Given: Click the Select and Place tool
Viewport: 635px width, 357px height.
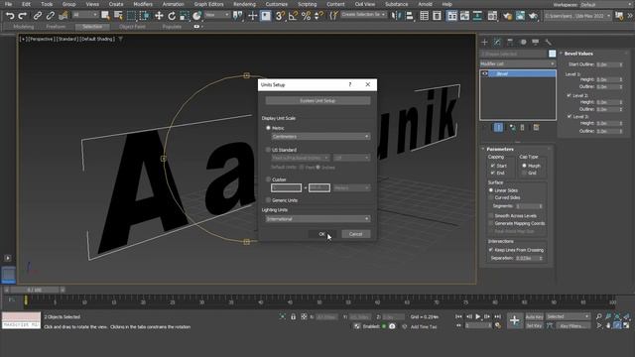Looking at the screenshot, I should pyautogui.click(x=196, y=16).
